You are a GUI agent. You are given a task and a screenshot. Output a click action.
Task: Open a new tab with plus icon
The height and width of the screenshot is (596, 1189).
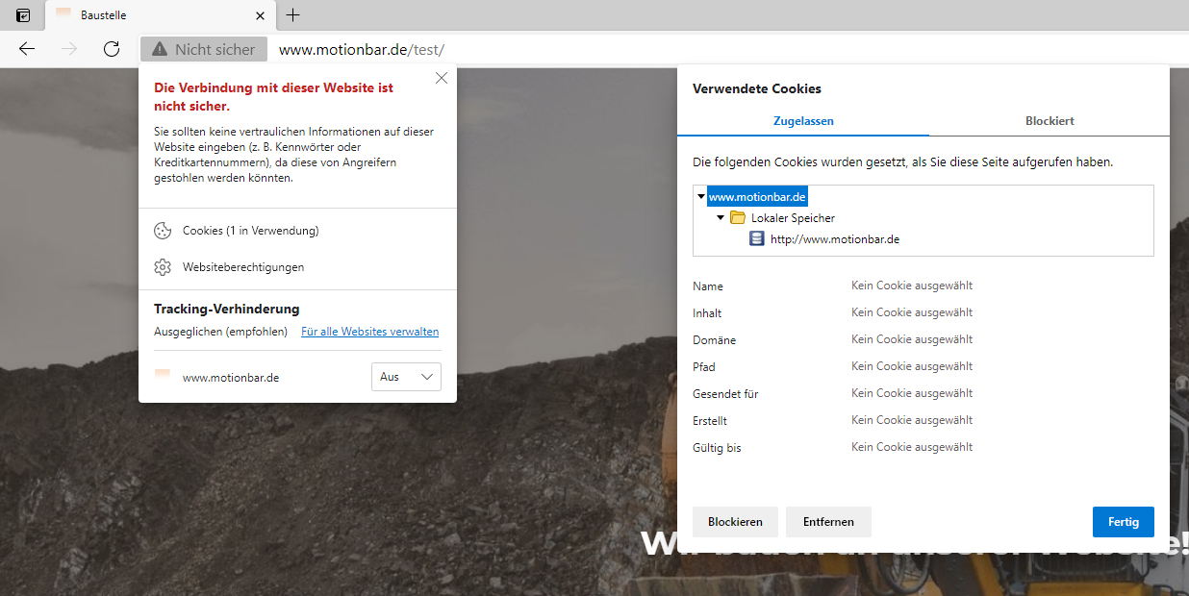coord(293,15)
